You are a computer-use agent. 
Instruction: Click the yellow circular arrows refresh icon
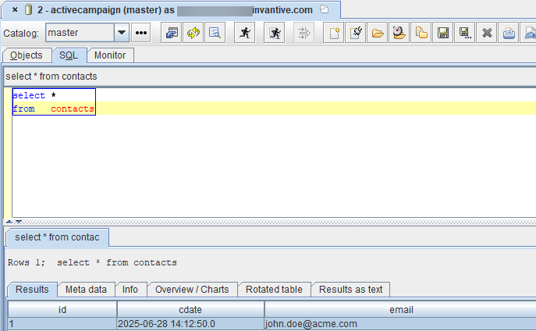click(x=193, y=33)
